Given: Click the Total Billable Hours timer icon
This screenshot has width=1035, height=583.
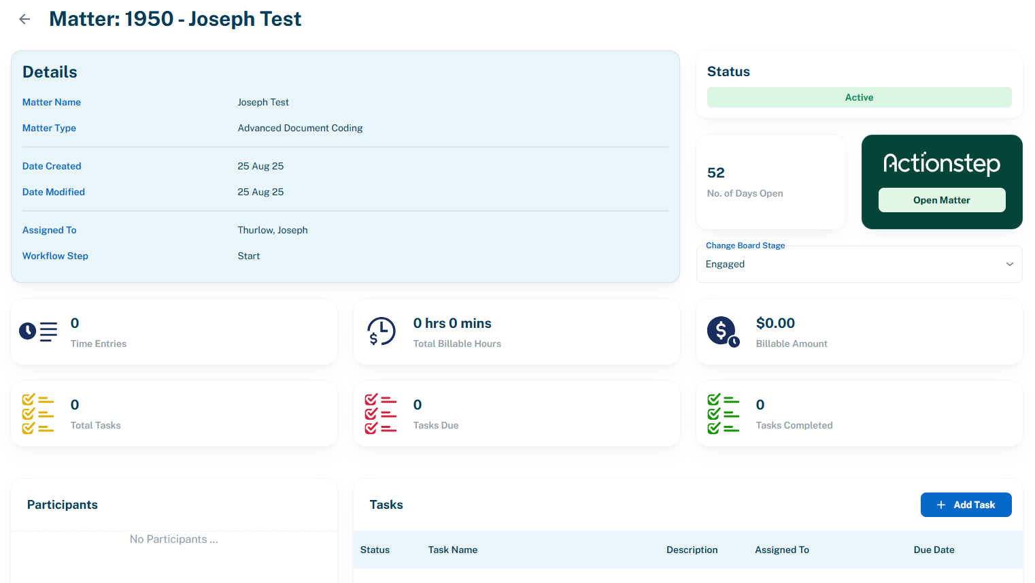Looking at the screenshot, I should pos(381,331).
